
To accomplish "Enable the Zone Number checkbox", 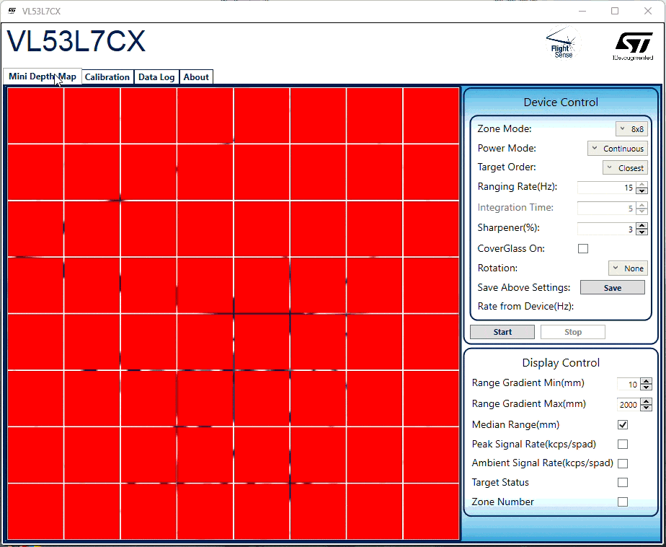I will coord(622,502).
